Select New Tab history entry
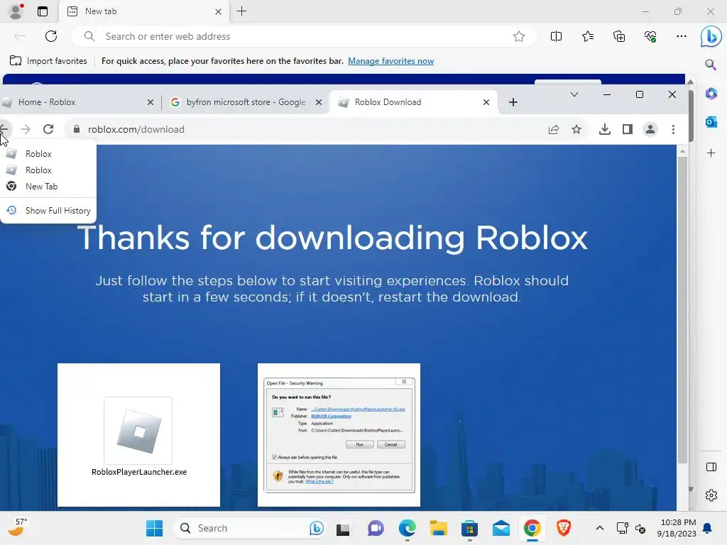727x545 pixels. pos(48,187)
